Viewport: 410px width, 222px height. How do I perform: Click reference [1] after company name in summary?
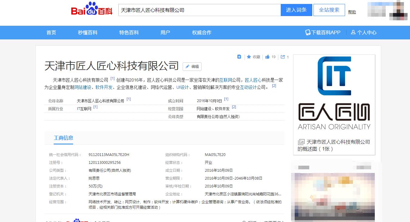113,78
